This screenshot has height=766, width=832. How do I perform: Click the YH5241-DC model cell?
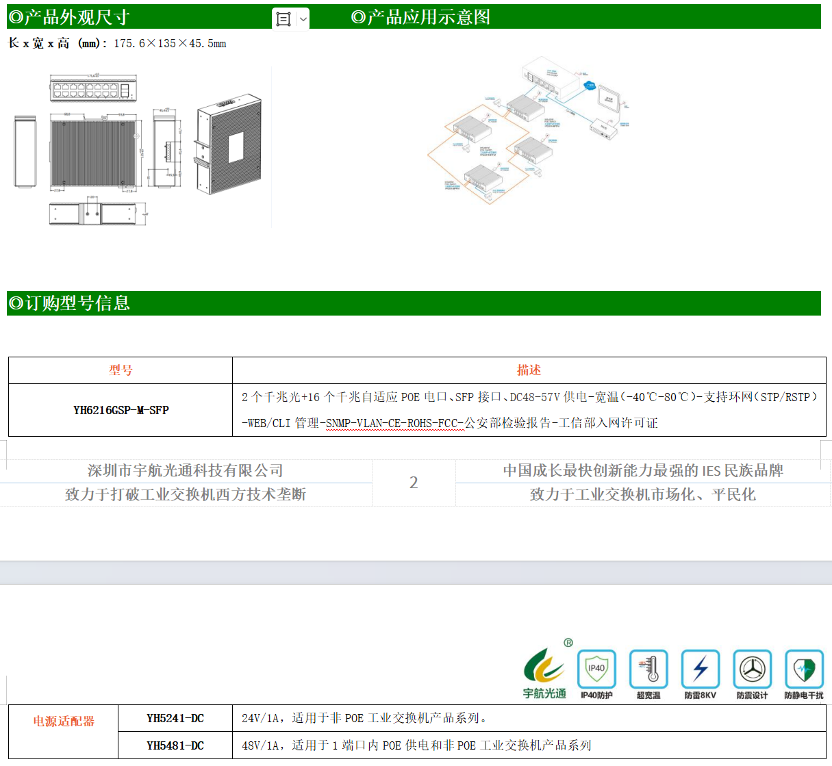[175, 718]
